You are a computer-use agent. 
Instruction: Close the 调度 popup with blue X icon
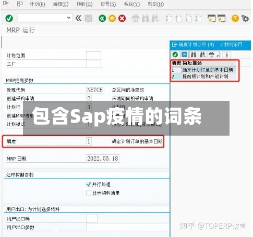[184, 55]
